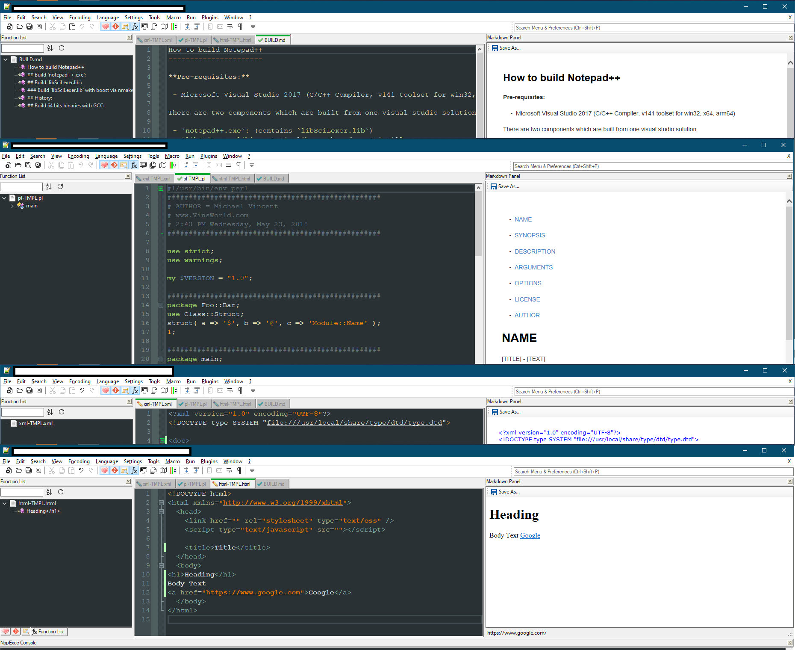Click scroll-up arrow in BUILD.md Markdown Panel
This screenshot has height=650, width=795.
790,63
